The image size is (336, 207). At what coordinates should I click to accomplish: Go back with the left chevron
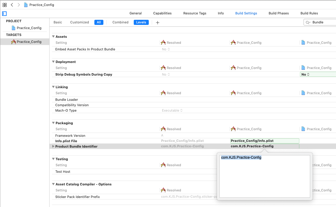12,5
